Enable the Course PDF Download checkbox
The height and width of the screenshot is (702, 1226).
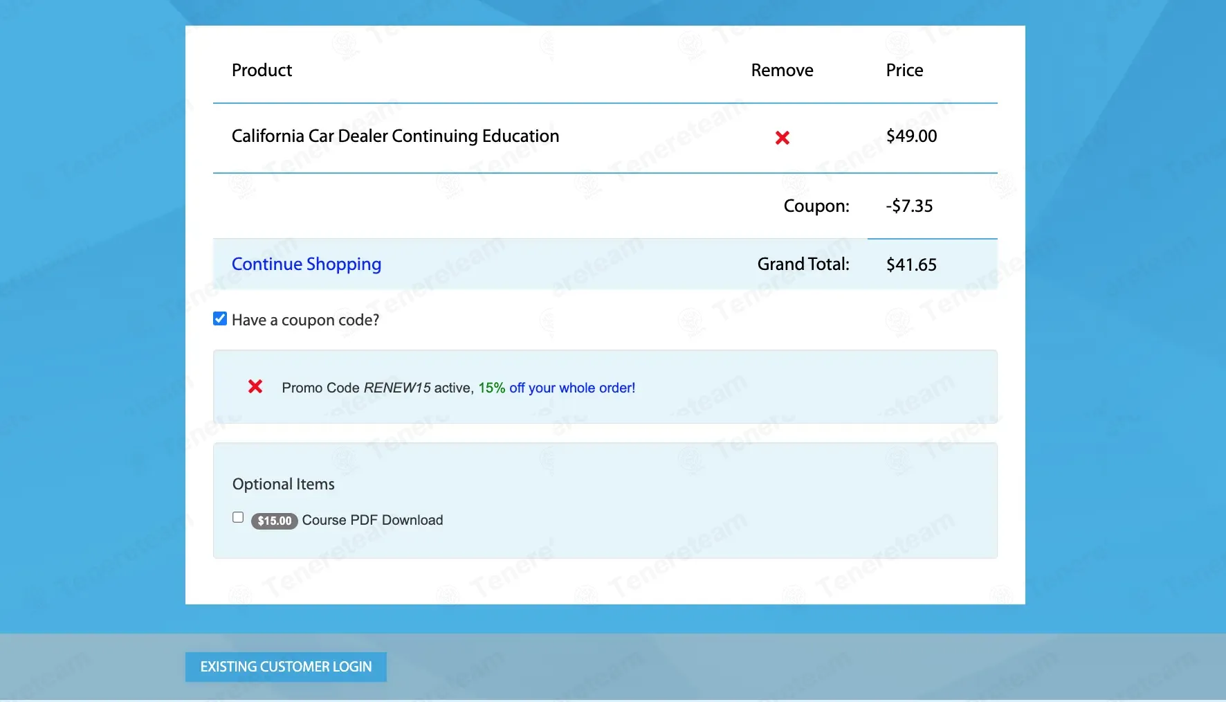[x=238, y=518]
